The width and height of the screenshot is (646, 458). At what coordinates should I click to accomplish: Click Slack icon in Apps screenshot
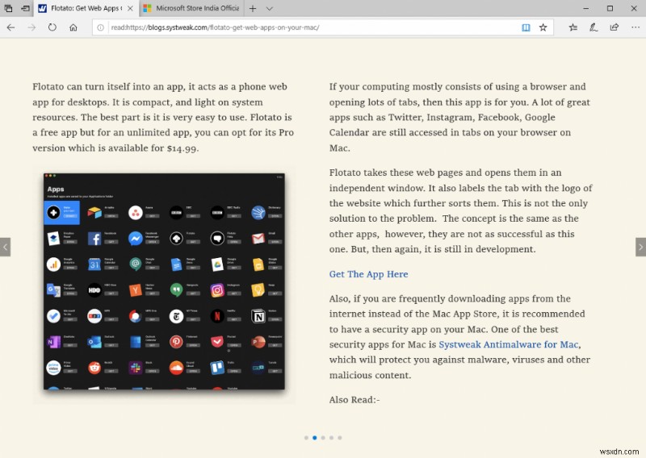(135, 368)
